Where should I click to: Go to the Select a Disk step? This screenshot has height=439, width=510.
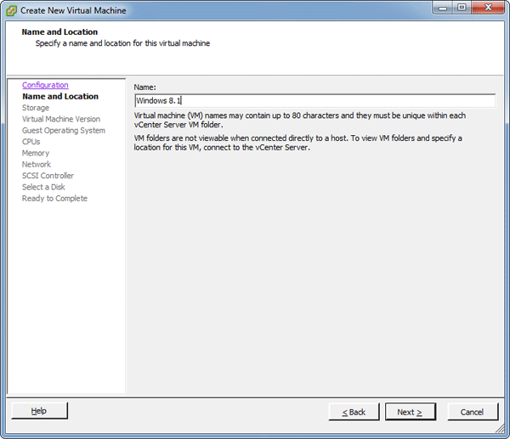tap(43, 187)
